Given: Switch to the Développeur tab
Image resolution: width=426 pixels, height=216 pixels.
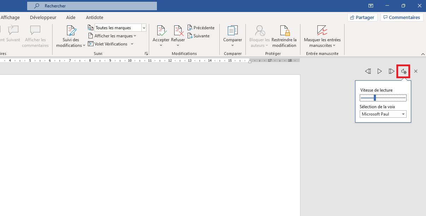Looking at the screenshot, I should coord(43,17).
